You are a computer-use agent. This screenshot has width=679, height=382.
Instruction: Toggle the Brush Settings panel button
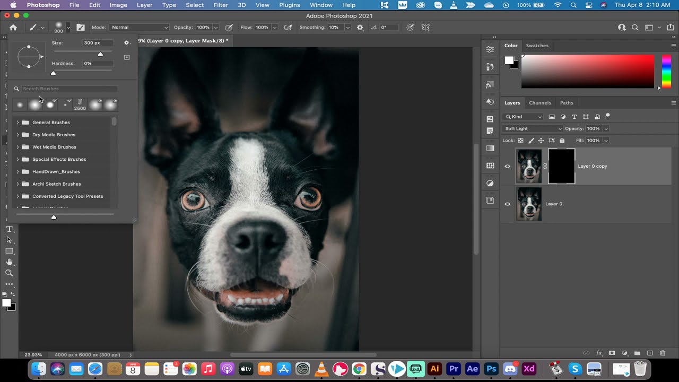click(x=81, y=27)
